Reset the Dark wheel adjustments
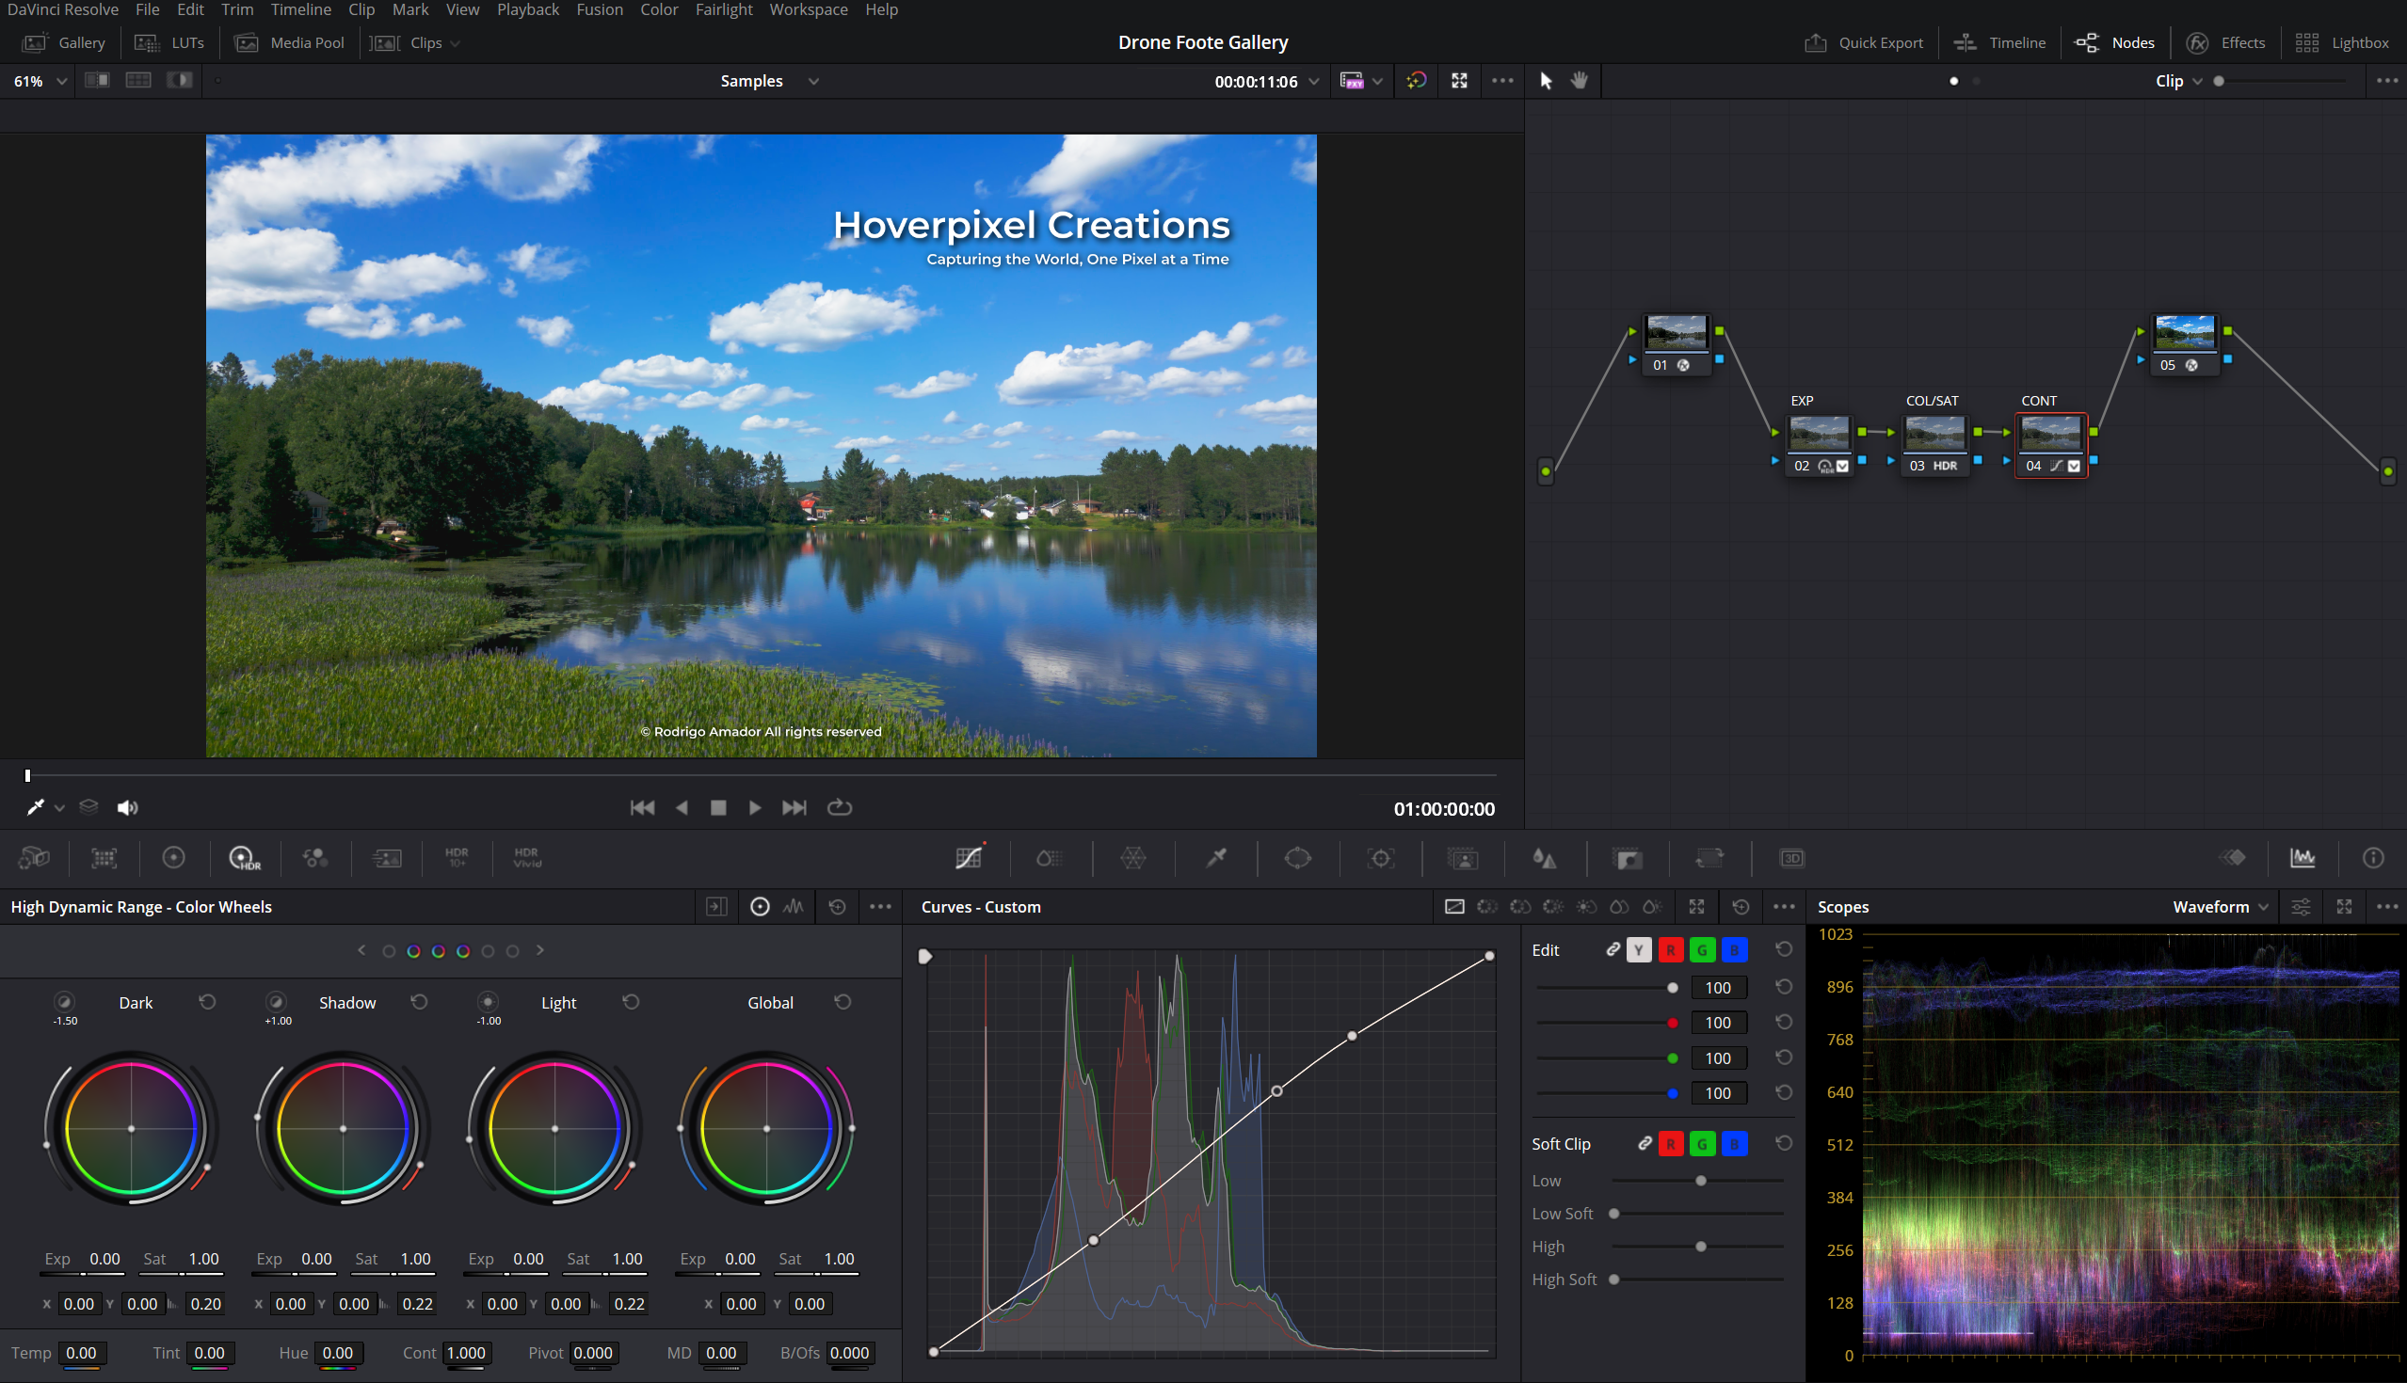Screen dimensions: 2407x1383 click(x=207, y=1002)
